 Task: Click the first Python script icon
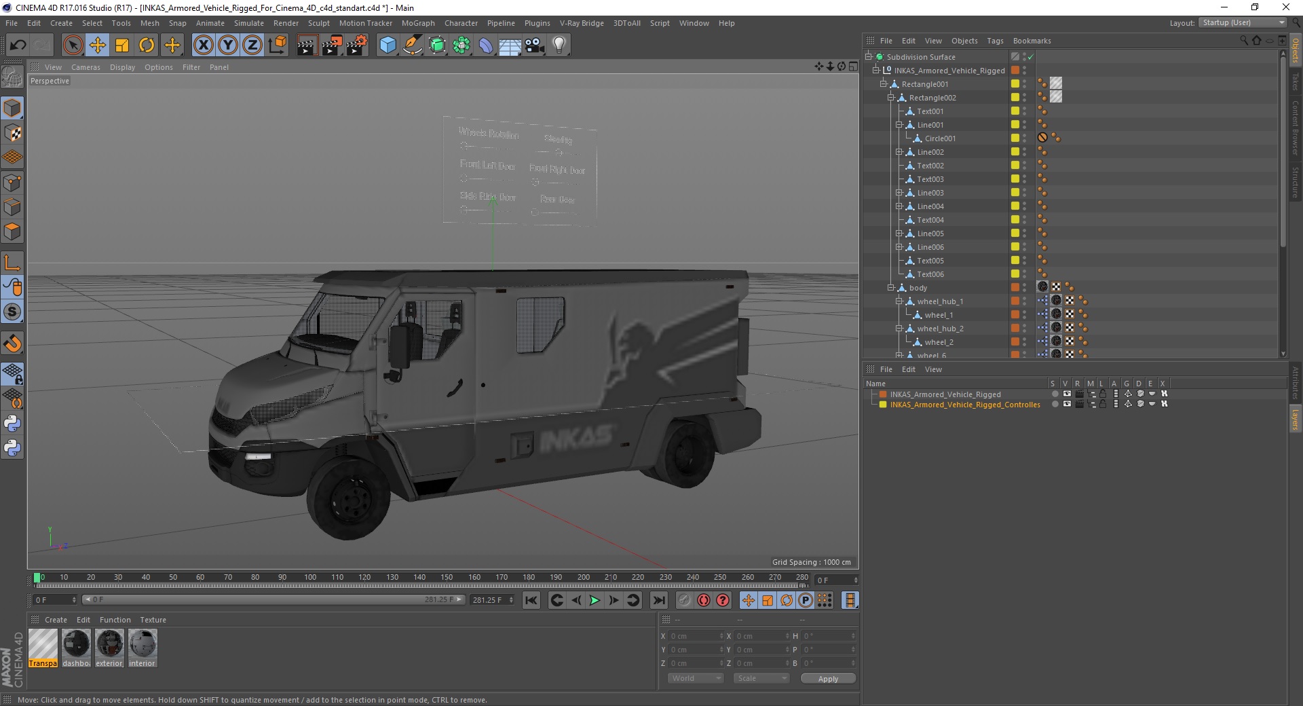point(12,424)
